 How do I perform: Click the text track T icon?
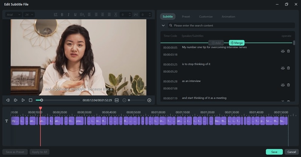(6, 121)
